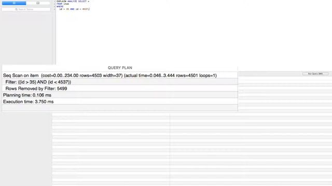Click the 'id > 35 AND id < 4537' editor line
The height and width of the screenshot is (186, 332).
click(74, 9)
